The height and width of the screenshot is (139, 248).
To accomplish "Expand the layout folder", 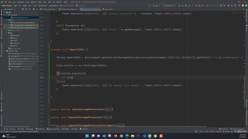I will click(9, 38).
